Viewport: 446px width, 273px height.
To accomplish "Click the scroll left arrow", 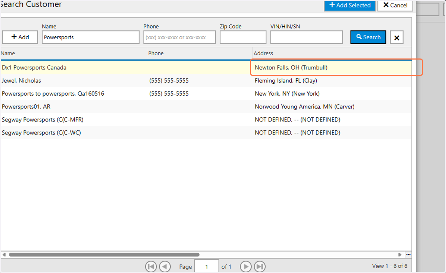I will [x=4, y=255].
